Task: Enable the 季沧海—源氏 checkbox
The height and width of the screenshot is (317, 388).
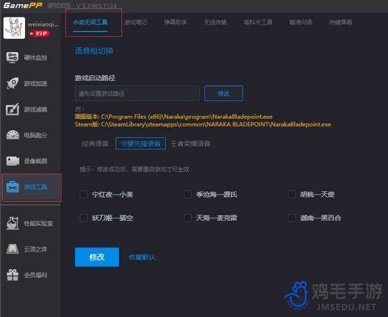Action: [x=188, y=194]
